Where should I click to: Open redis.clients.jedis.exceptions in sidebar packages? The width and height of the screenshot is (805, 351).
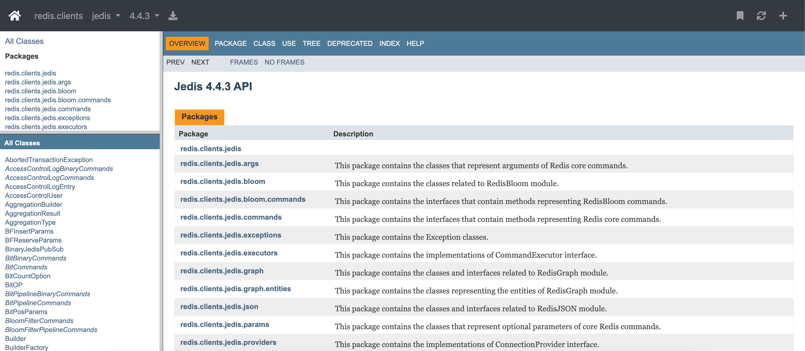point(48,118)
